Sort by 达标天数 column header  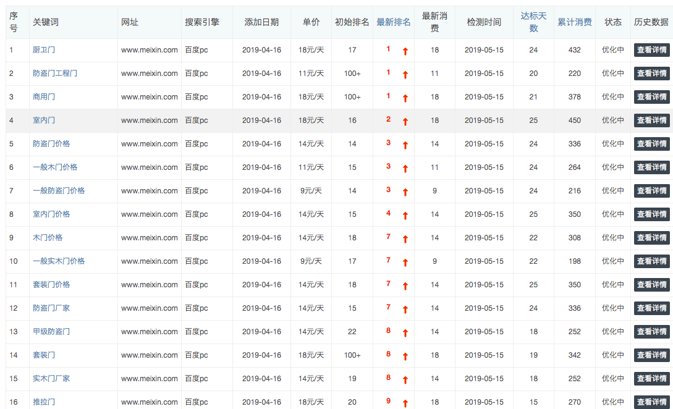pyautogui.click(x=533, y=22)
